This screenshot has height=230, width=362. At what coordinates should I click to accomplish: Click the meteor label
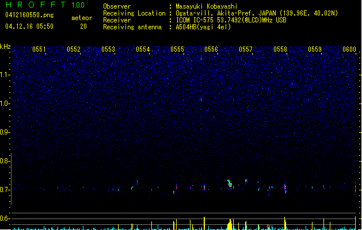point(82,18)
